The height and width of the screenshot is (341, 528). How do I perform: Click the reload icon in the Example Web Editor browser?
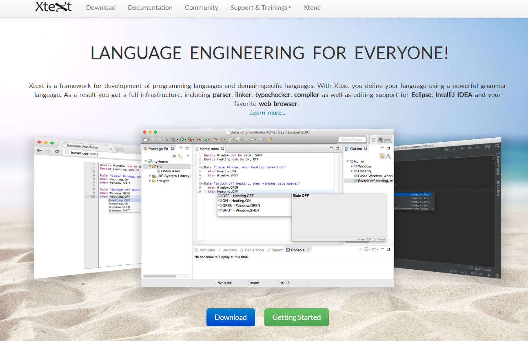tap(57, 151)
